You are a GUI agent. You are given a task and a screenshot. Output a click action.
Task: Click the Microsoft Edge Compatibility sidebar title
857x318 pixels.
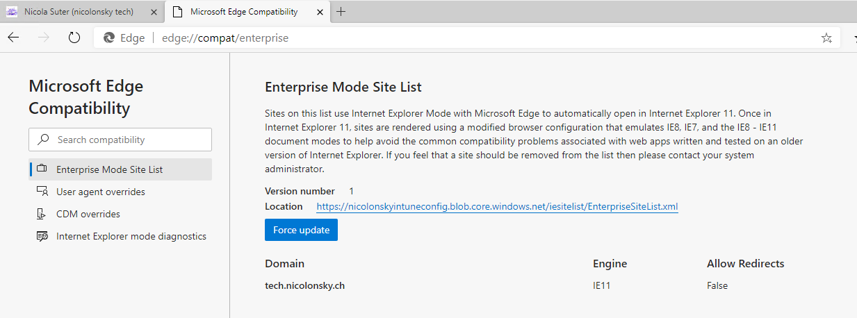86,97
